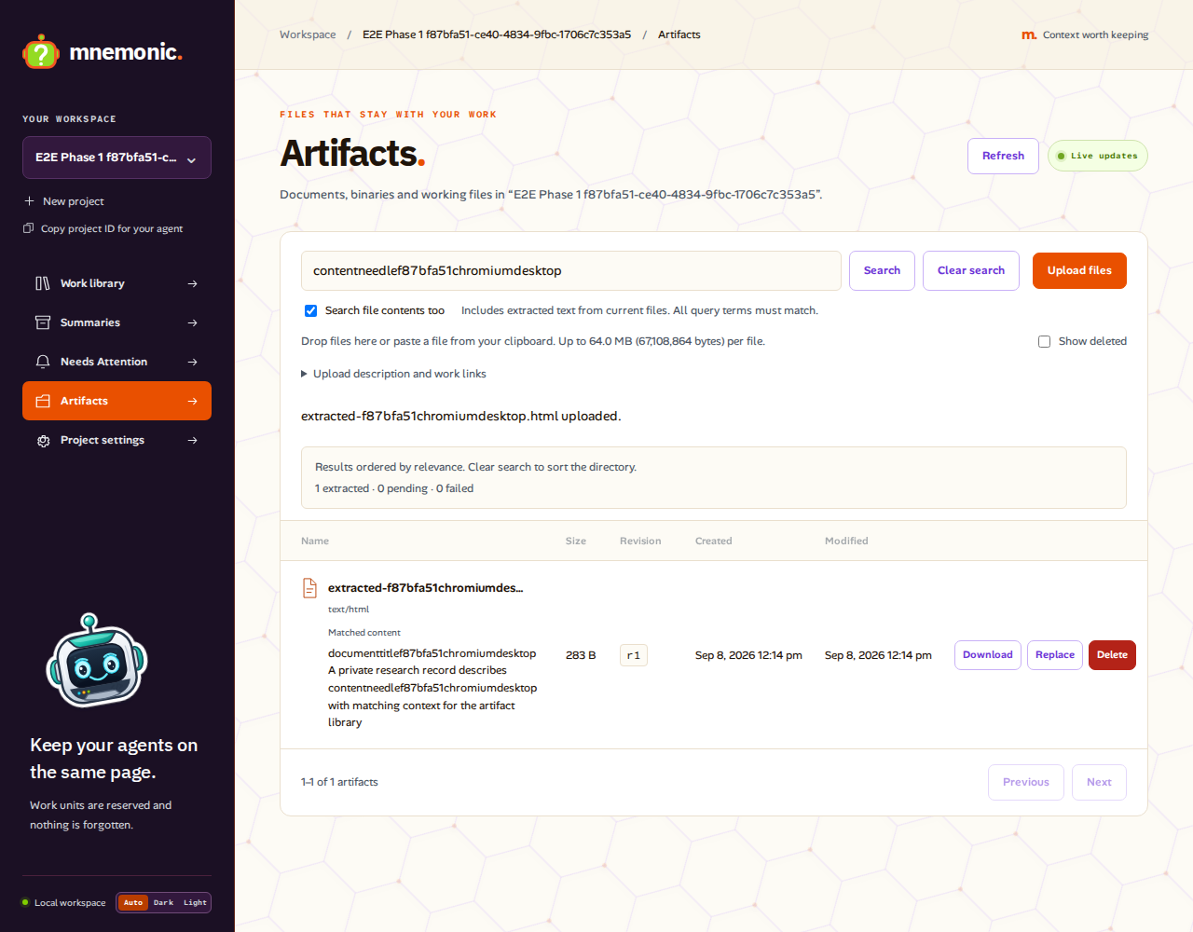The height and width of the screenshot is (932, 1193).
Task: Click the Clear search button
Action: 971,270
